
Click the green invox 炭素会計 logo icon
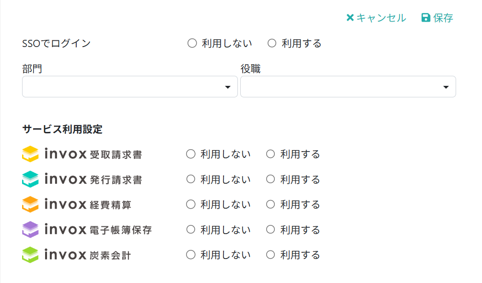coord(30,255)
